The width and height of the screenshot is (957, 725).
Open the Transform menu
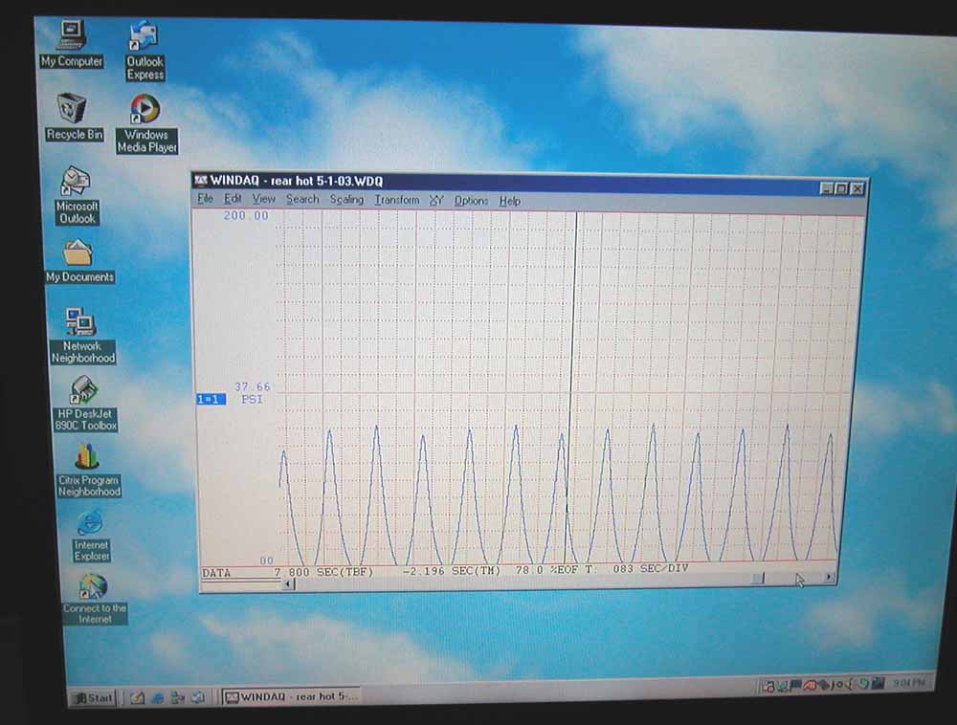396,200
